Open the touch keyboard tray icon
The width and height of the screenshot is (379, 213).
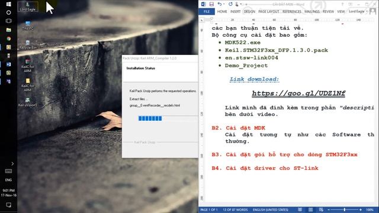point(8,171)
